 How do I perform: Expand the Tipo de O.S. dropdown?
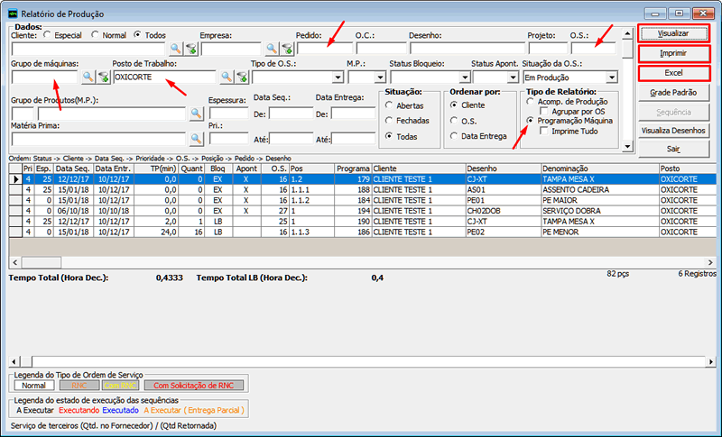tap(338, 77)
